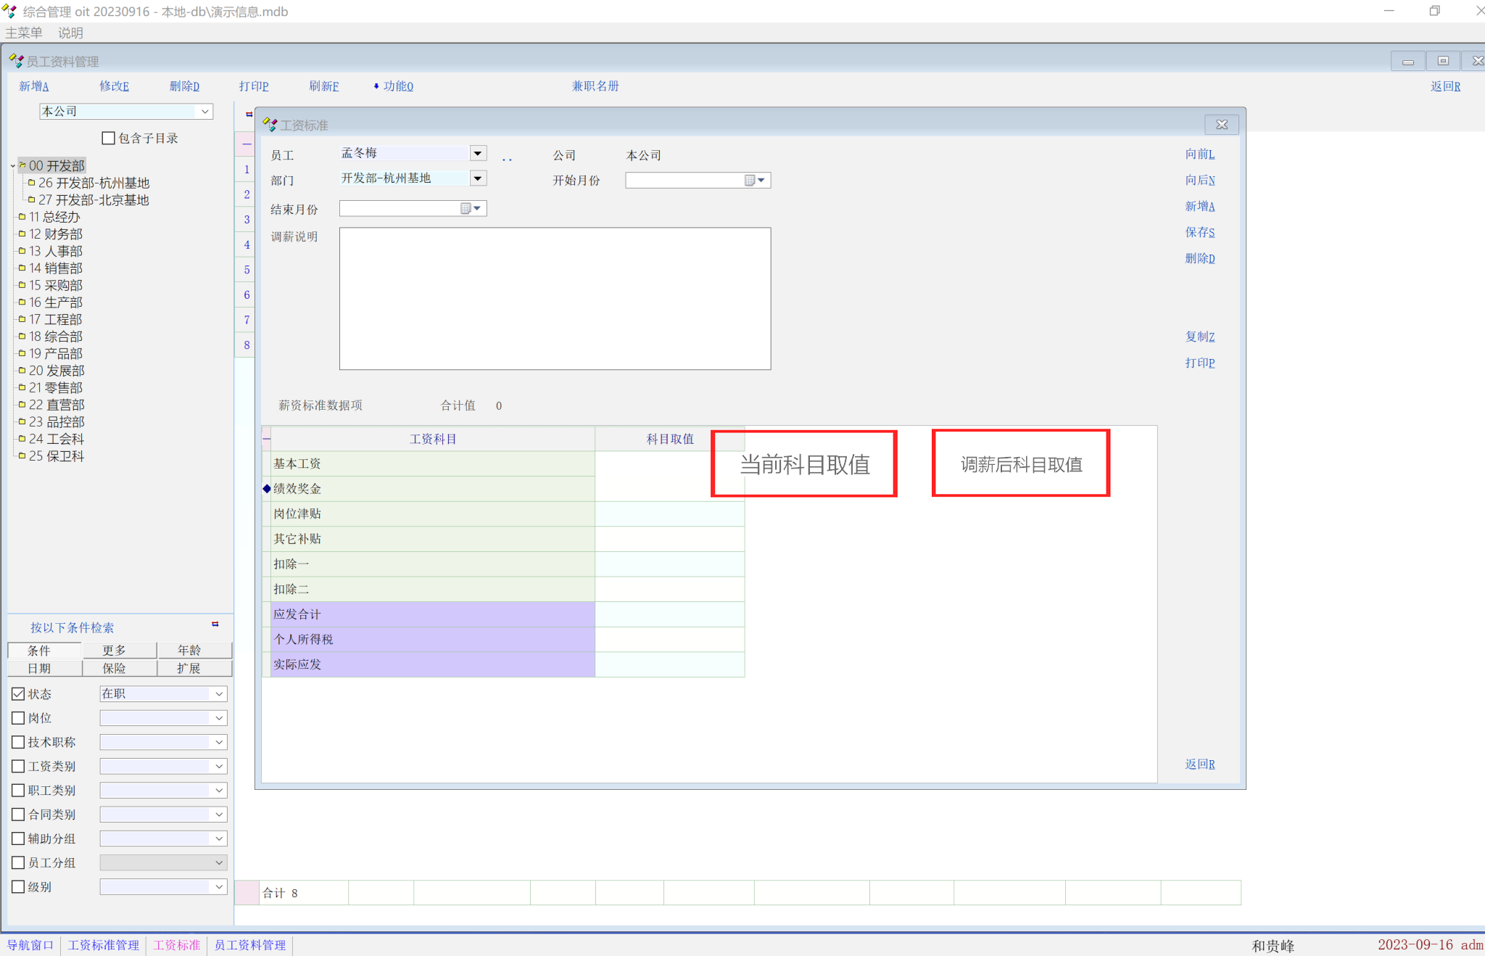This screenshot has width=1485, height=956.
Task: Uncheck the 状态 filter checkbox
Action: click(19, 694)
